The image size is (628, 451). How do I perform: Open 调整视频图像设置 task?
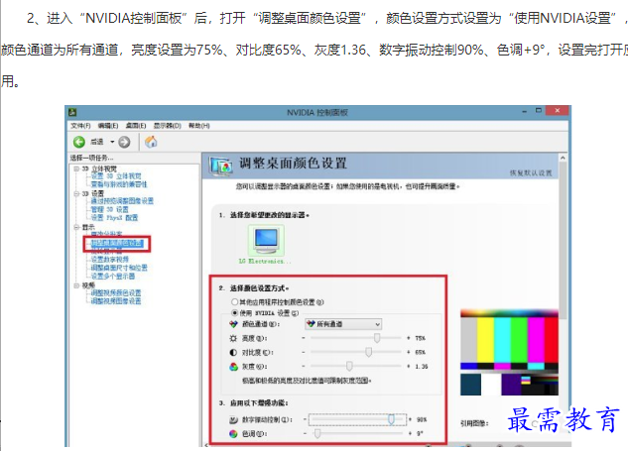click(x=116, y=301)
